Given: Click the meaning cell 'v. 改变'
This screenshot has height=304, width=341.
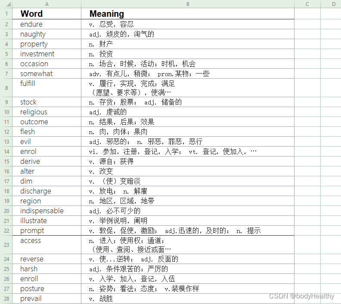Looking at the screenshot, I should pos(188,171).
